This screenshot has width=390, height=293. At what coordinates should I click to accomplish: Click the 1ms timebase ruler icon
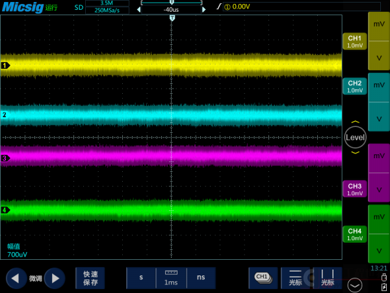(171, 278)
